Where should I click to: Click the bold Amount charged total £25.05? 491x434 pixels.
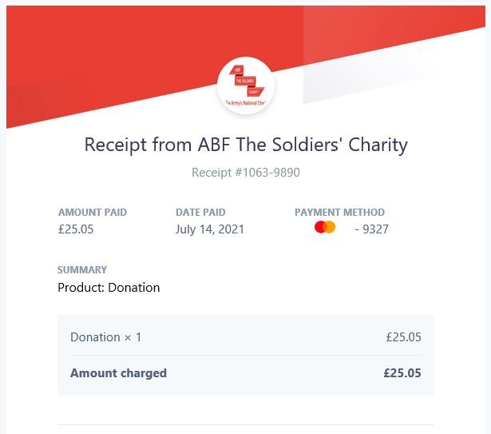pos(402,373)
